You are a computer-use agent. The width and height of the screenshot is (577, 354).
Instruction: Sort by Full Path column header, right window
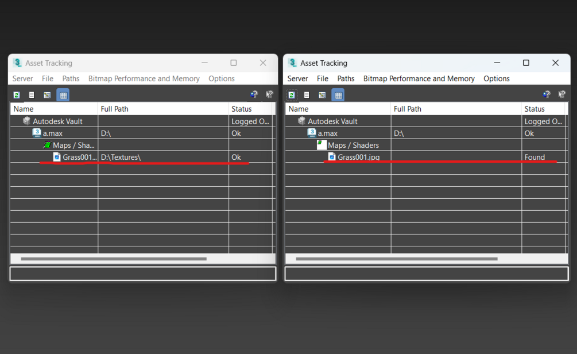tap(456, 109)
